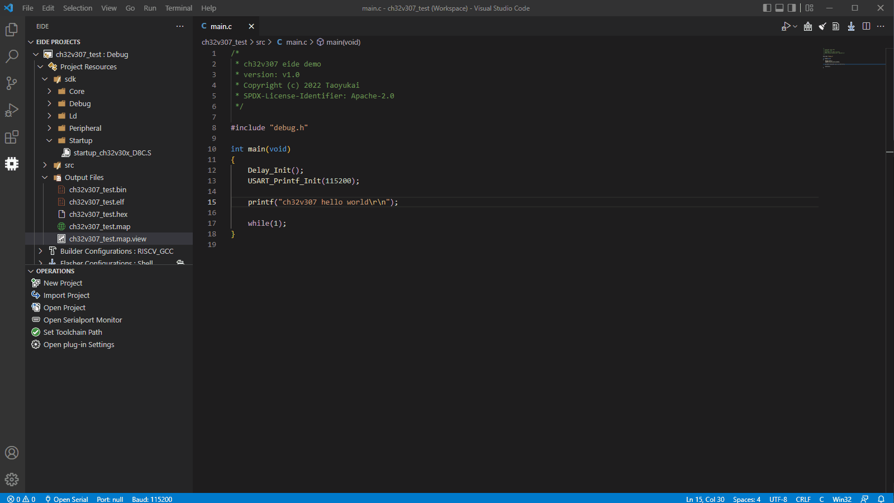
Task: Select the EIDE chip icon in activity bar
Action: click(12, 164)
